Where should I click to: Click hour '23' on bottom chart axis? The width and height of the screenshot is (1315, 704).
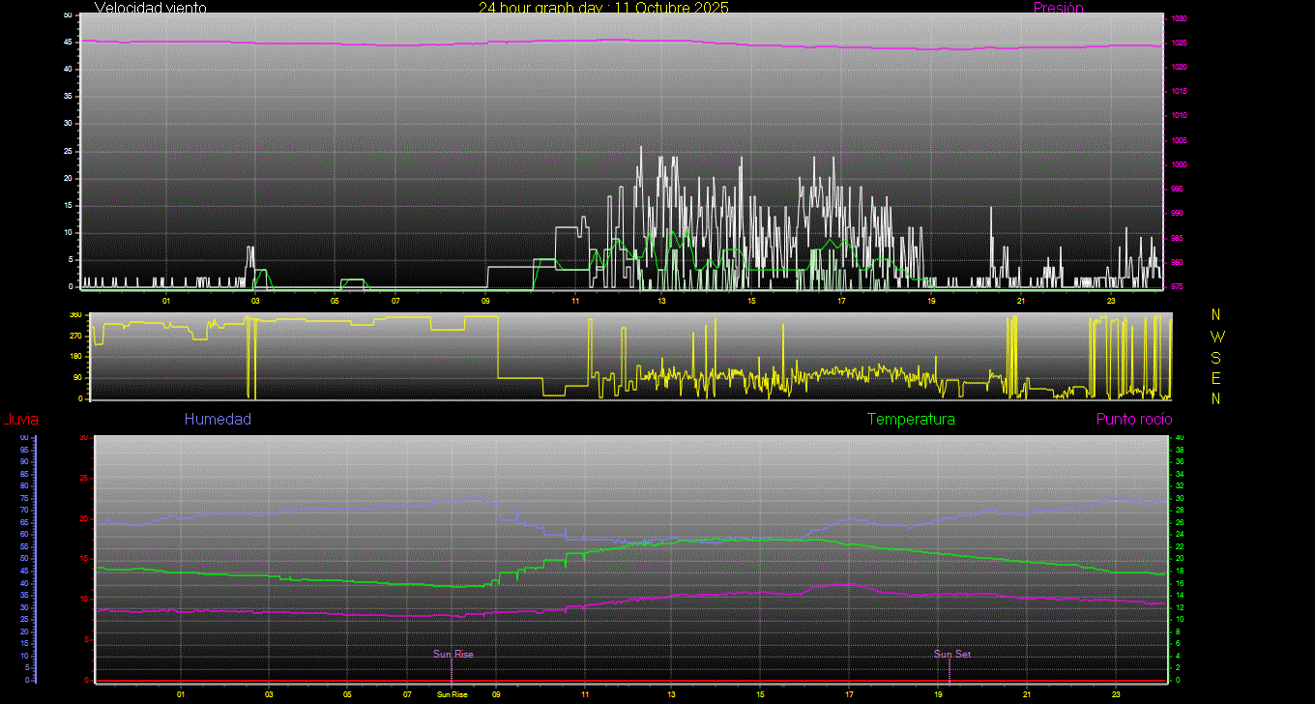point(1116,695)
